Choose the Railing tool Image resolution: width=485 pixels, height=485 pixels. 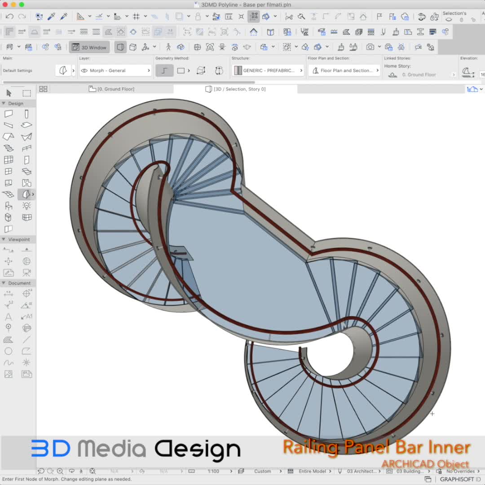click(26, 148)
